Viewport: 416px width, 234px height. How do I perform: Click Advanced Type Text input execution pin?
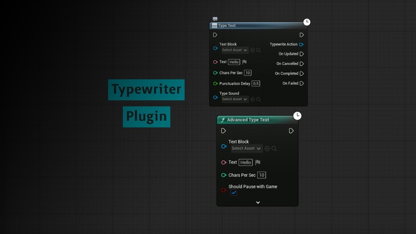(x=224, y=131)
